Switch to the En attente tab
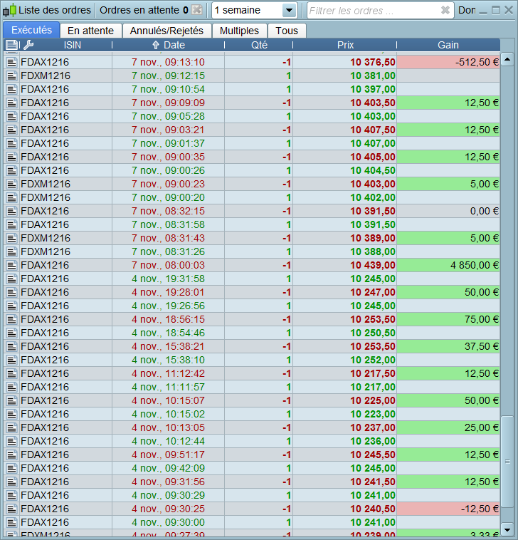This screenshot has height=540, width=518. 90,31
